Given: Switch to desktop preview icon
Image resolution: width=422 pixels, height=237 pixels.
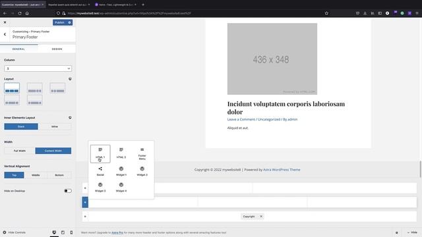Looking at the screenshot, I should [54, 232].
